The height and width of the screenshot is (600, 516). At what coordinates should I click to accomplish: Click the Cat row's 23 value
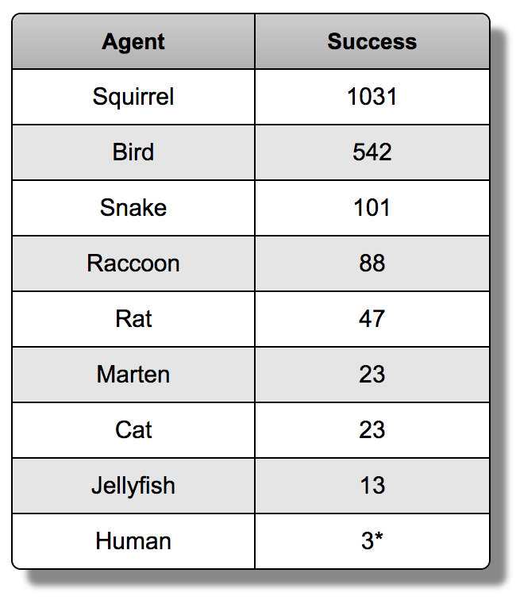pyautogui.click(x=372, y=429)
